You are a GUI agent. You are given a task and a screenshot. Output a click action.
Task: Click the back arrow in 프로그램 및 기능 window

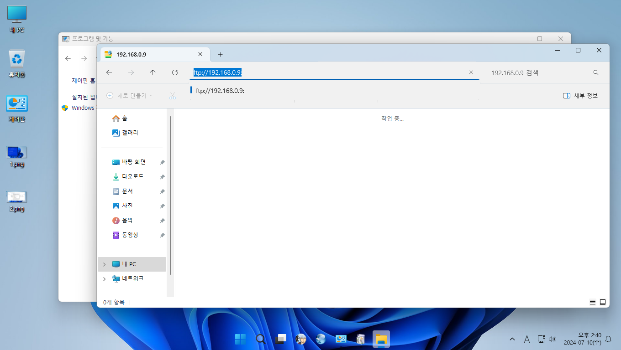[68, 58]
